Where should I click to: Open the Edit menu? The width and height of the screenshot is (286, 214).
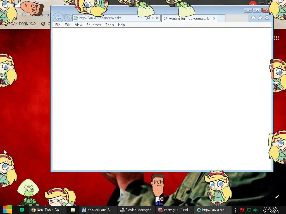tap(68, 25)
